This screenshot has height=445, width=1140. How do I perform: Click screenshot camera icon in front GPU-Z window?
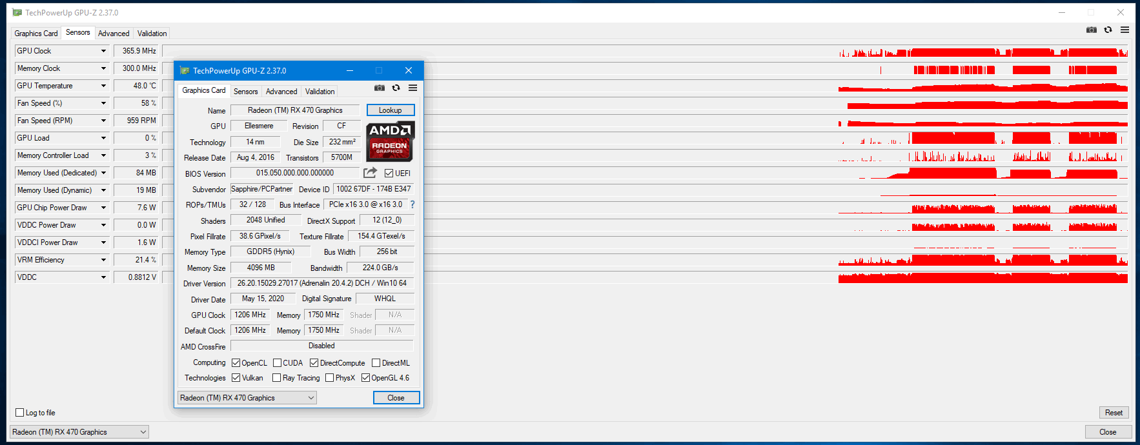pos(380,88)
